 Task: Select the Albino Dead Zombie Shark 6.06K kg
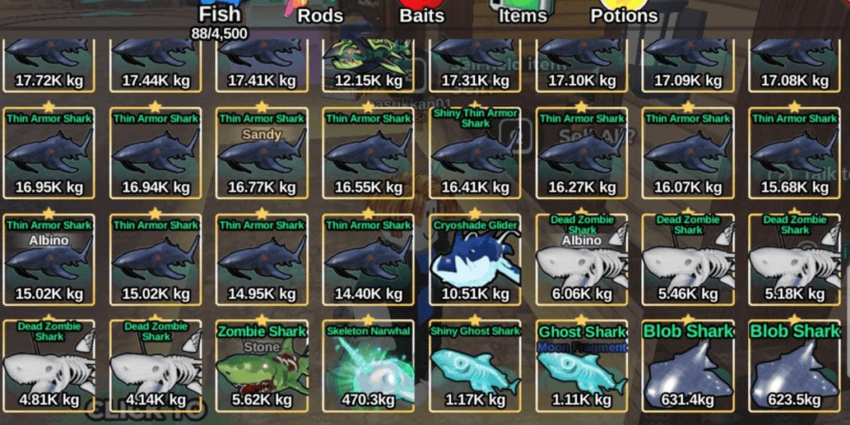pos(582,260)
